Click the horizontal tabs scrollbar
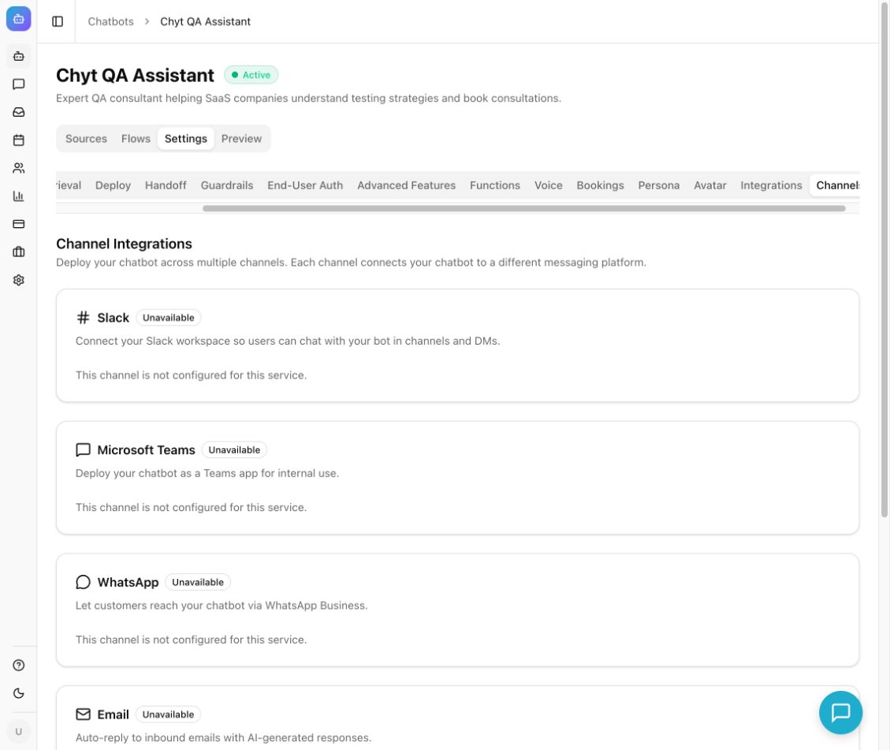The width and height of the screenshot is (890, 750). [524, 208]
